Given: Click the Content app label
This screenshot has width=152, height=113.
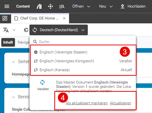Looking at the screenshot, I should [x=23, y=6].
